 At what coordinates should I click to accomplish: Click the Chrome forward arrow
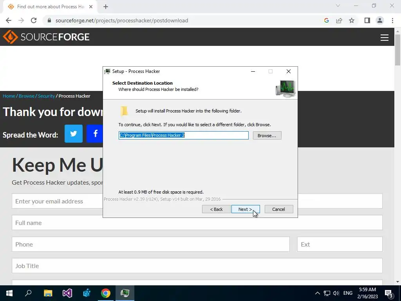click(x=21, y=20)
